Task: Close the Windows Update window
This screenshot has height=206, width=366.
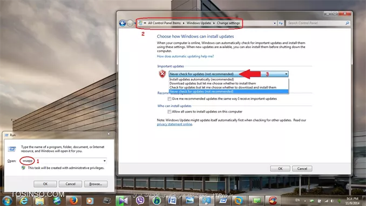Action: pos(344,14)
